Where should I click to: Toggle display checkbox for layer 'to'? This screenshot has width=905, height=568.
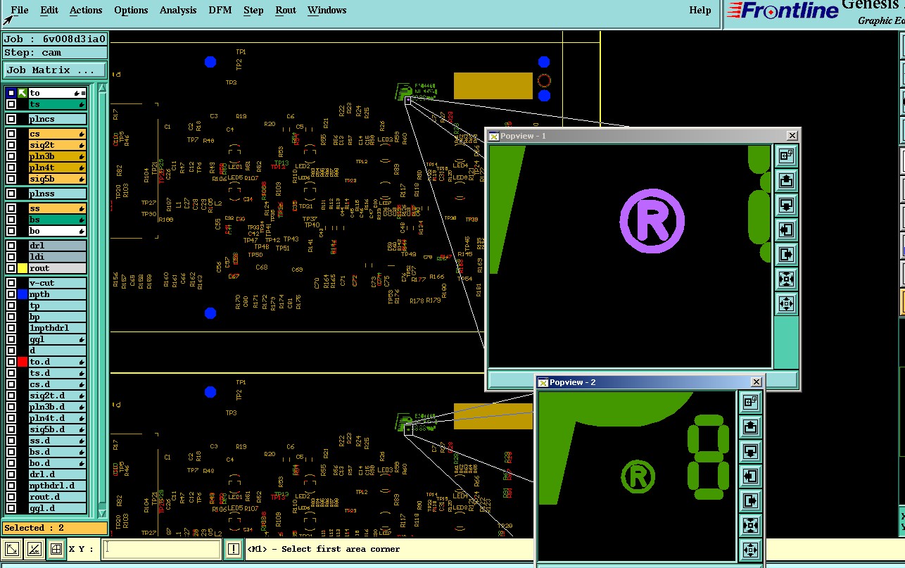(11, 93)
